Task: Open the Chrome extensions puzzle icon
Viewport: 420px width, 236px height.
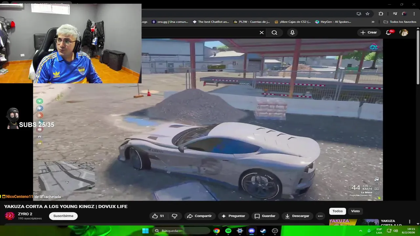Action: [381, 14]
